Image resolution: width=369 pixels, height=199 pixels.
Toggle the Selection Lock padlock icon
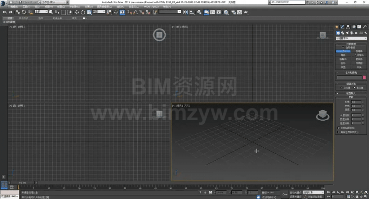[205, 192]
